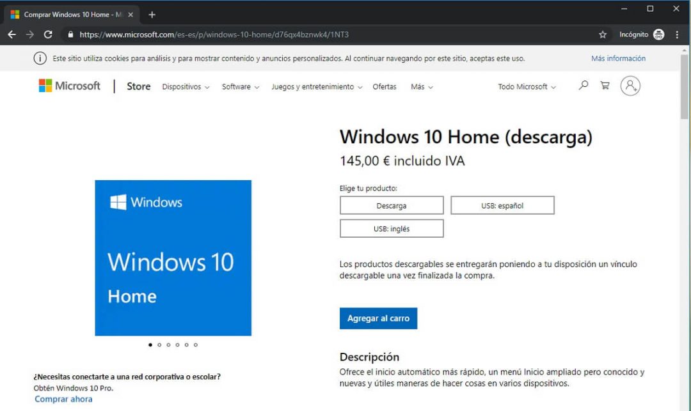Select the USB: inglés product option

pos(391,228)
